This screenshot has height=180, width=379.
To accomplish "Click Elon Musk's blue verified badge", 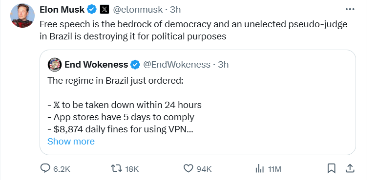I will tap(92, 10).
